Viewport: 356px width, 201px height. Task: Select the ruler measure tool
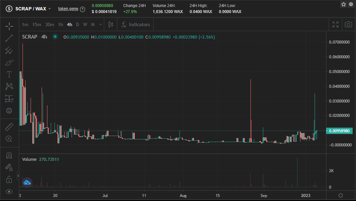tap(9, 127)
